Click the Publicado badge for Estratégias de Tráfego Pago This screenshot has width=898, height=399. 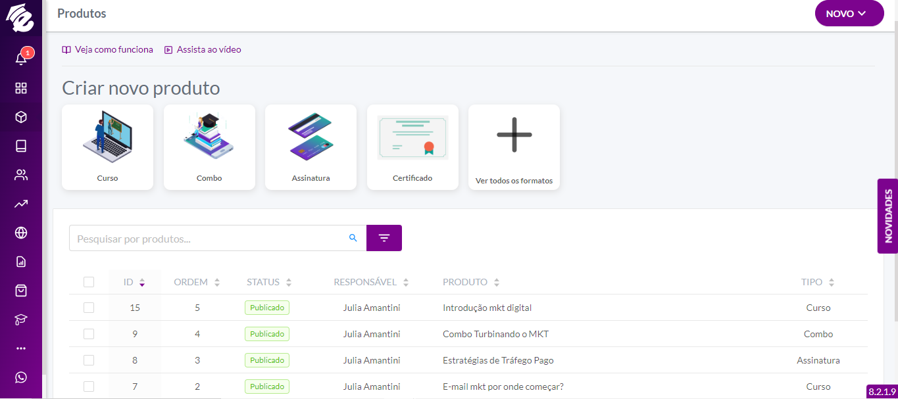(267, 360)
